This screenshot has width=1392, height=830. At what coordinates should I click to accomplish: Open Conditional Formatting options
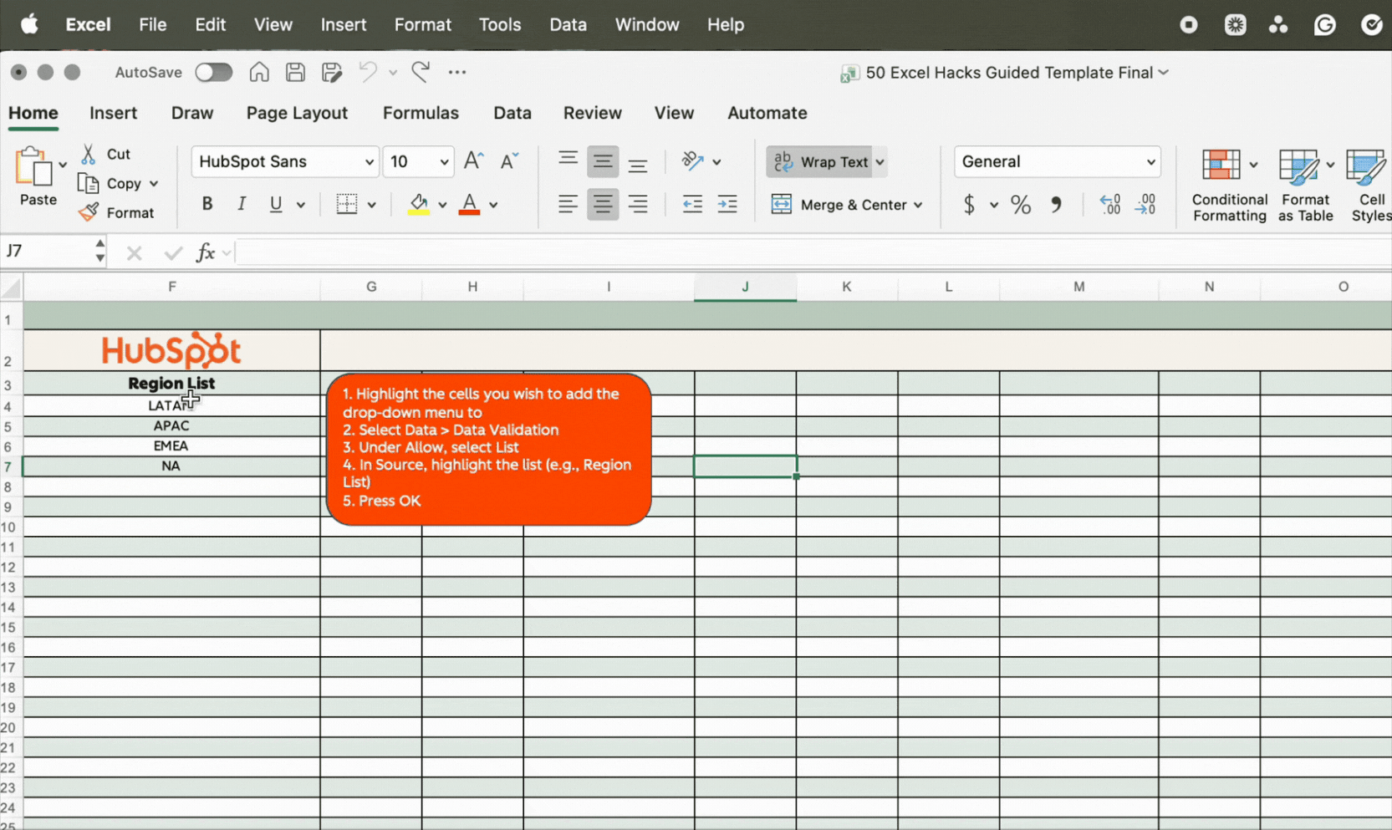coord(1227,184)
